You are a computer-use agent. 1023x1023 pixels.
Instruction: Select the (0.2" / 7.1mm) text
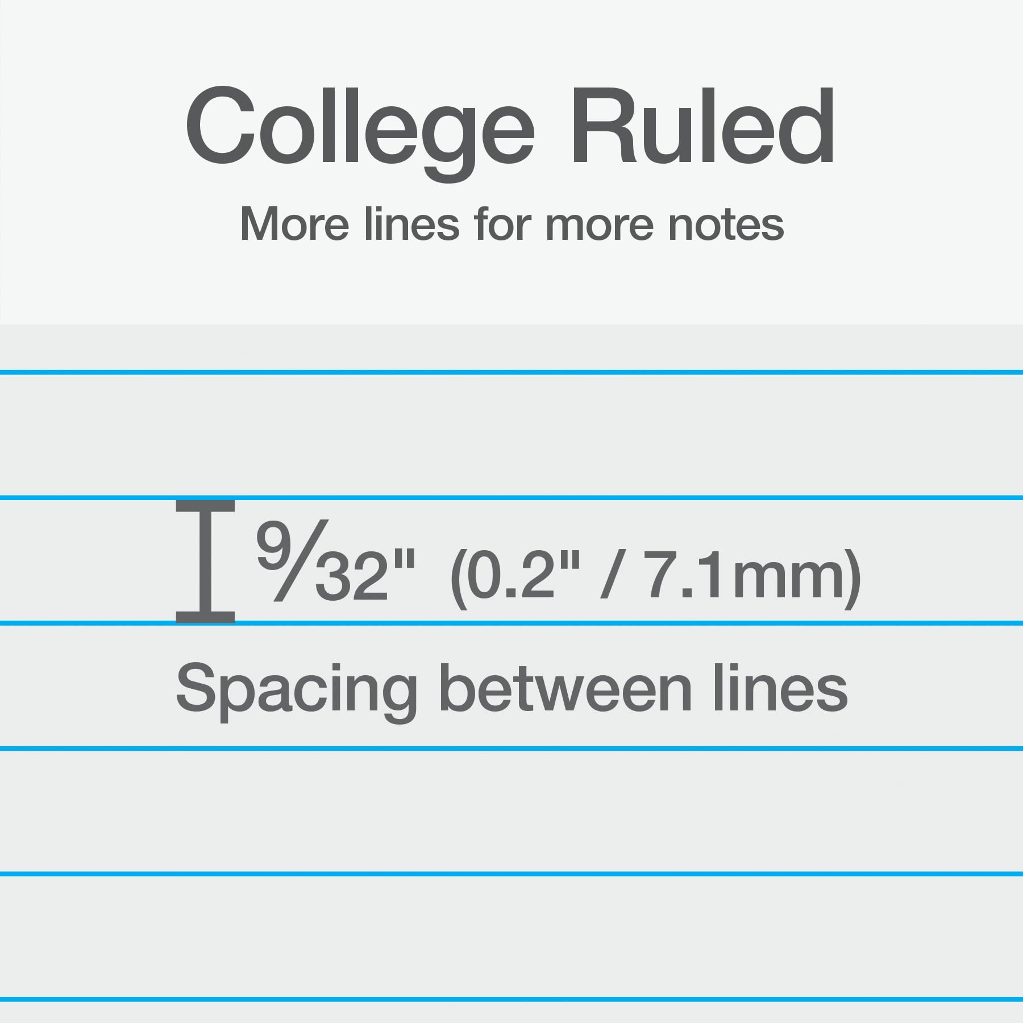[656, 577]
